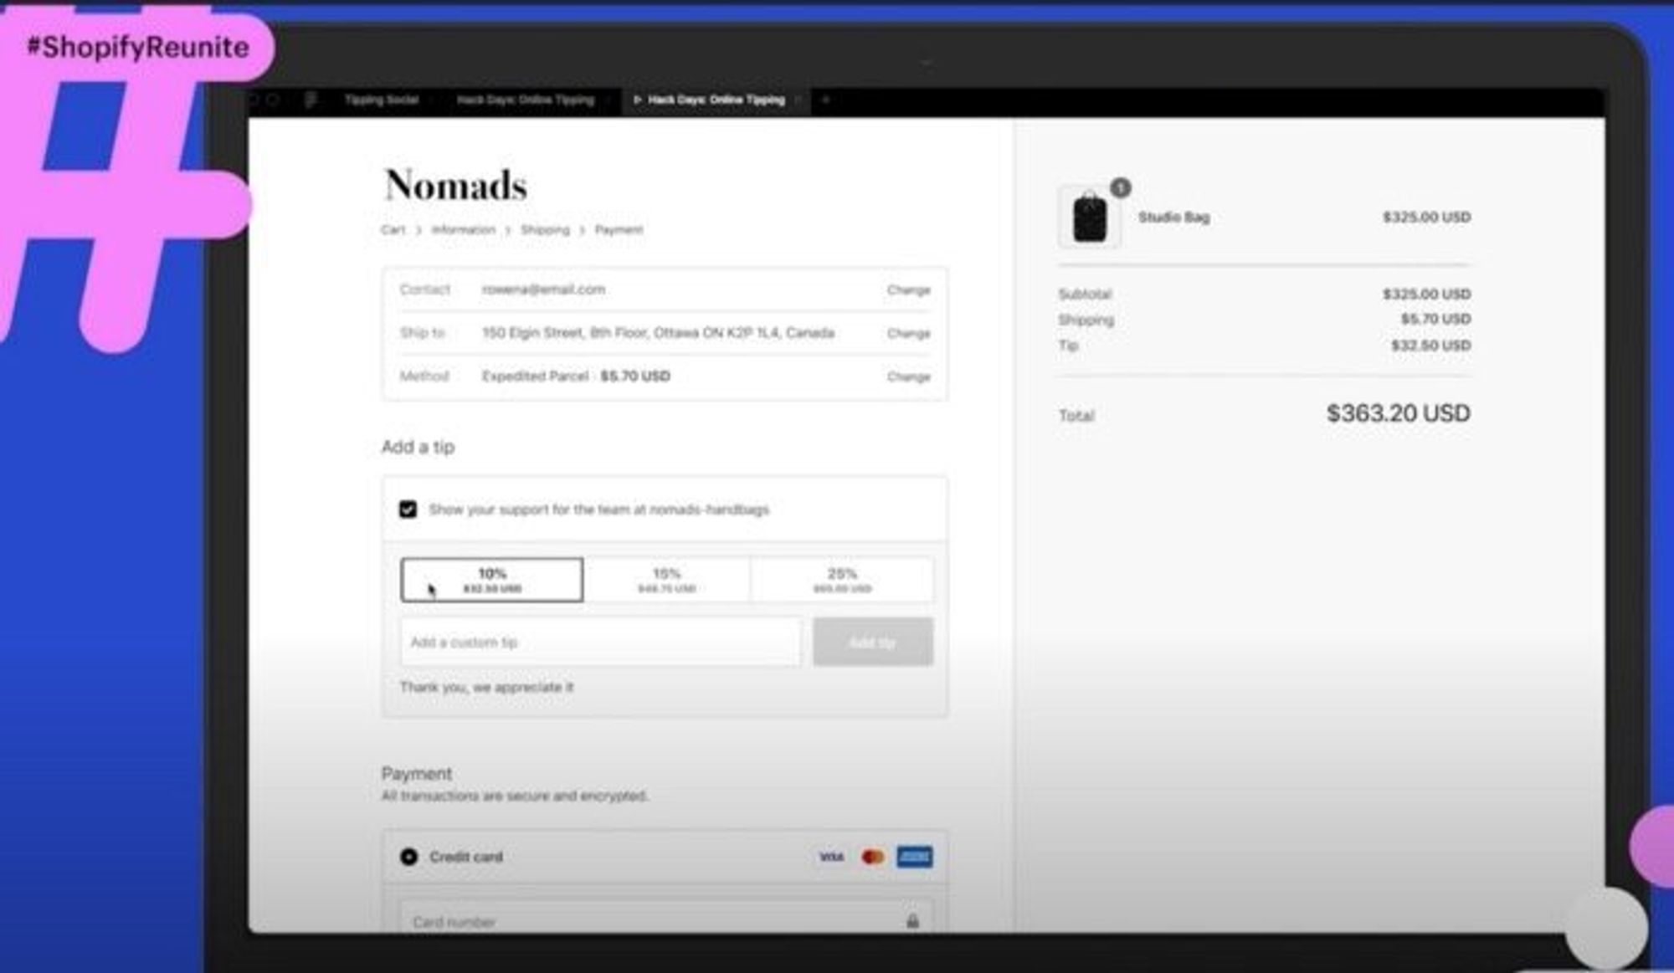Click the Studio Bag product thumbnail
The height and width of the screenshot is (973, 1674).
click(x=1089, y=218)
